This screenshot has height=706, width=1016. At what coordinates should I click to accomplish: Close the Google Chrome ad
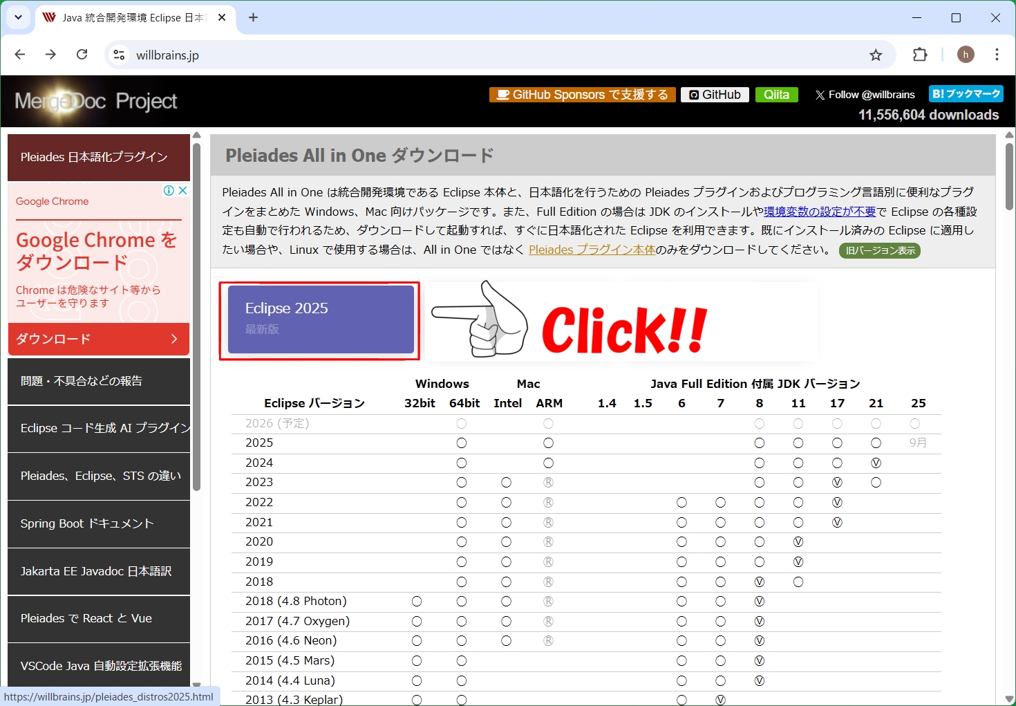[x=182, y=190]
